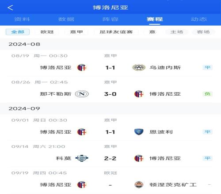Toggle the 主场 home filter
This screenshot has width=221, height=194.
[x=177, y=32]
